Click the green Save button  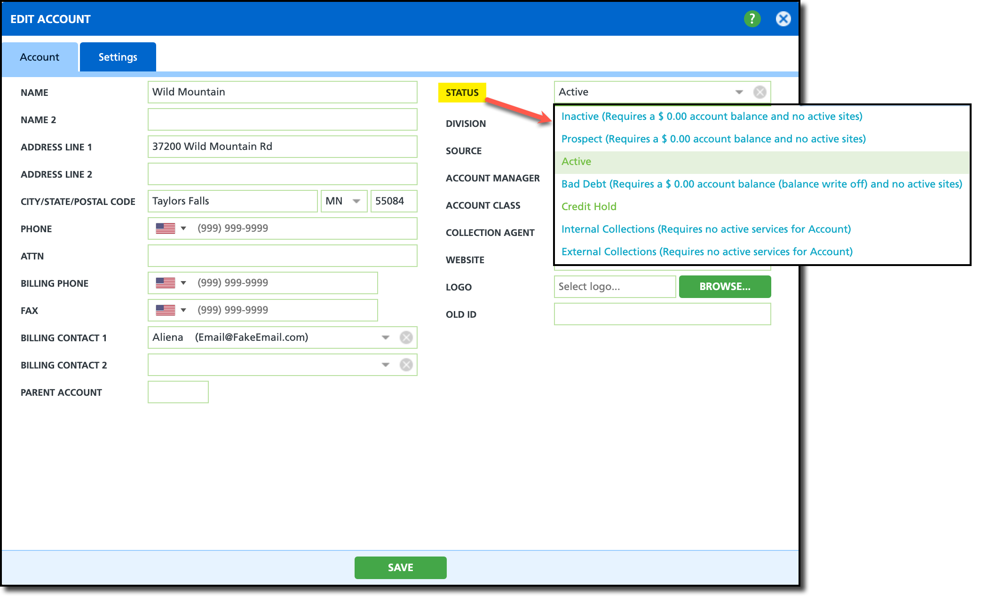click(x=400, y=567)
